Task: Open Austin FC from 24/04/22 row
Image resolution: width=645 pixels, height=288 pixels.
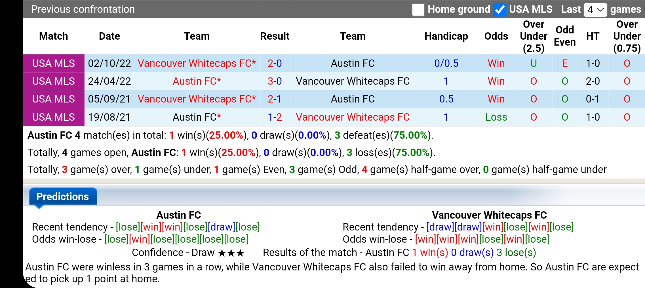Action: [197, 81]
